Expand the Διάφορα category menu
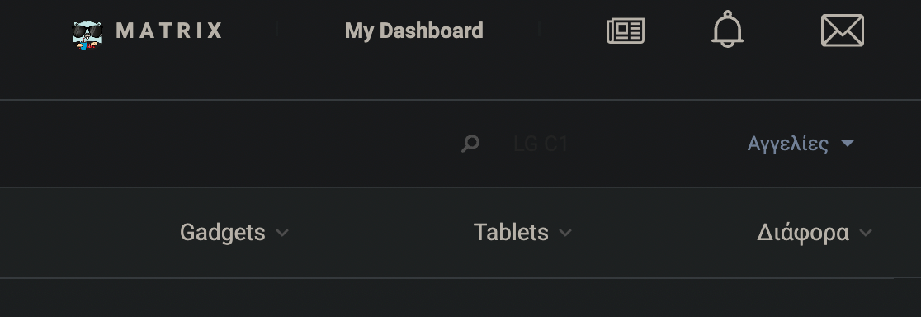This screenshot has width=921, height=317. (x=814, y=233)
